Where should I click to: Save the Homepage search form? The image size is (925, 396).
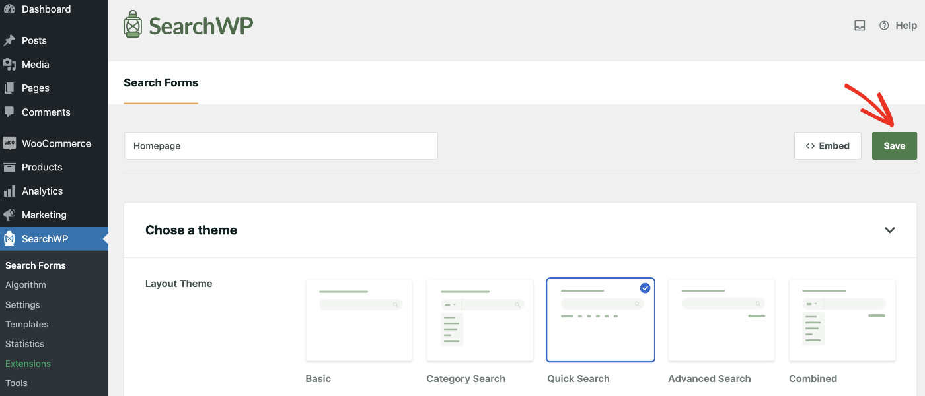pos(895,145)
